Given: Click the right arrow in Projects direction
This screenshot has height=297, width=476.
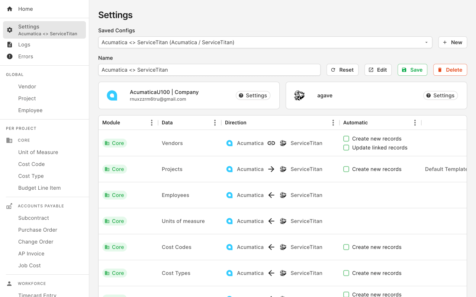Looking at the screenshot, I should pyautogui.click(x=271, y=169).
